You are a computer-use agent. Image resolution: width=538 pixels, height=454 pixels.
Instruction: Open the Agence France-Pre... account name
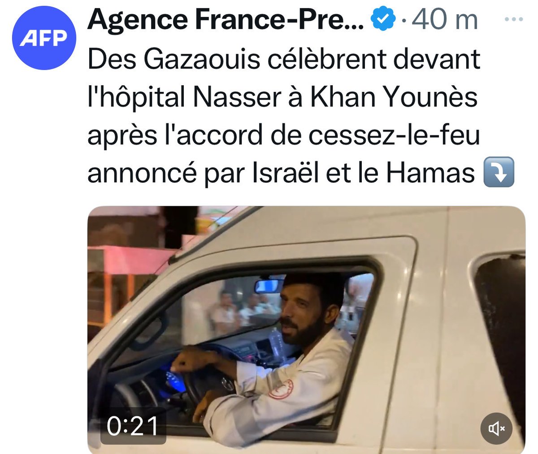click(226, 20)
